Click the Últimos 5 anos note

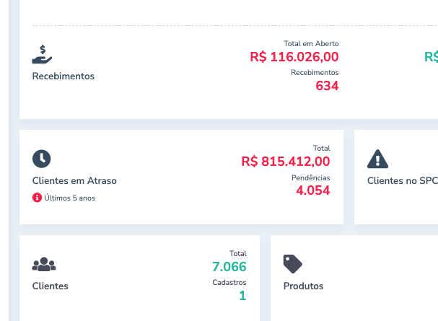click(69, 198)
